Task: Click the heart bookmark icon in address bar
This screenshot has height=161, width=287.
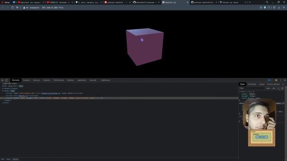Action: click(x=269, y=8)
